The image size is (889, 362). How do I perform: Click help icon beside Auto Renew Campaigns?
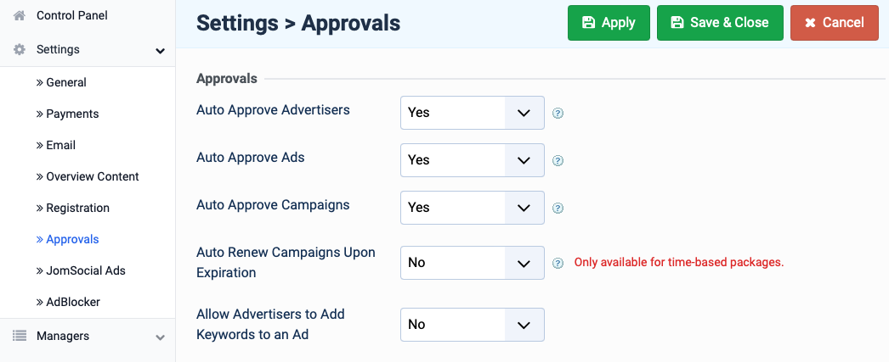click(558, 263)
